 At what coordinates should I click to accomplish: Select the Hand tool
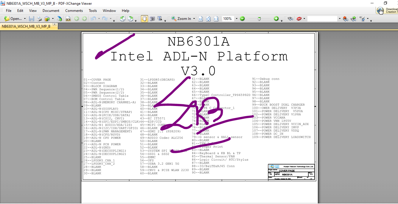click(x=144, y=19)
